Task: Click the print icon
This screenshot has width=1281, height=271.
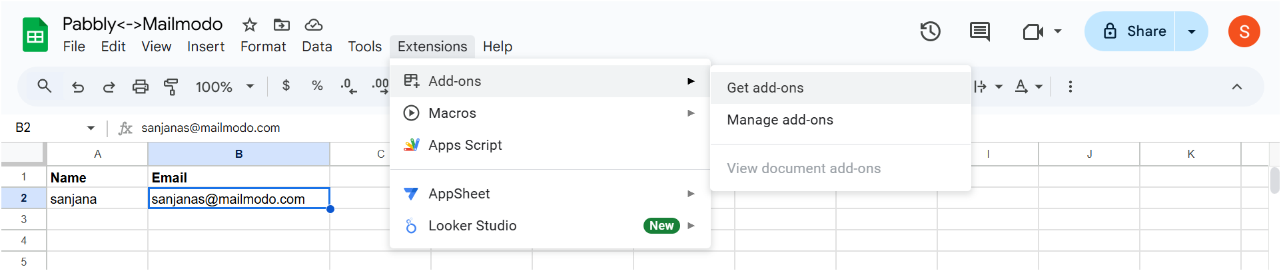Action: [140, 87]
